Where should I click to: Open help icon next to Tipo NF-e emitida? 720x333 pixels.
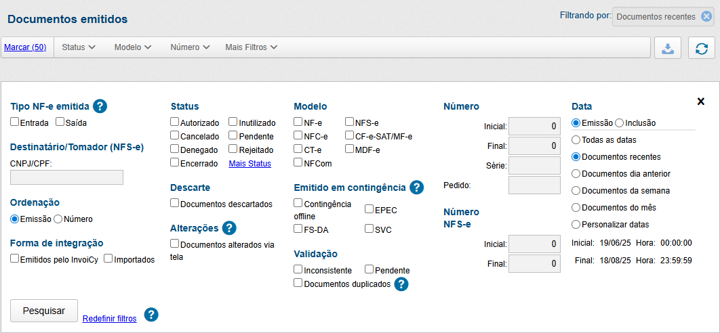point(100,106)
